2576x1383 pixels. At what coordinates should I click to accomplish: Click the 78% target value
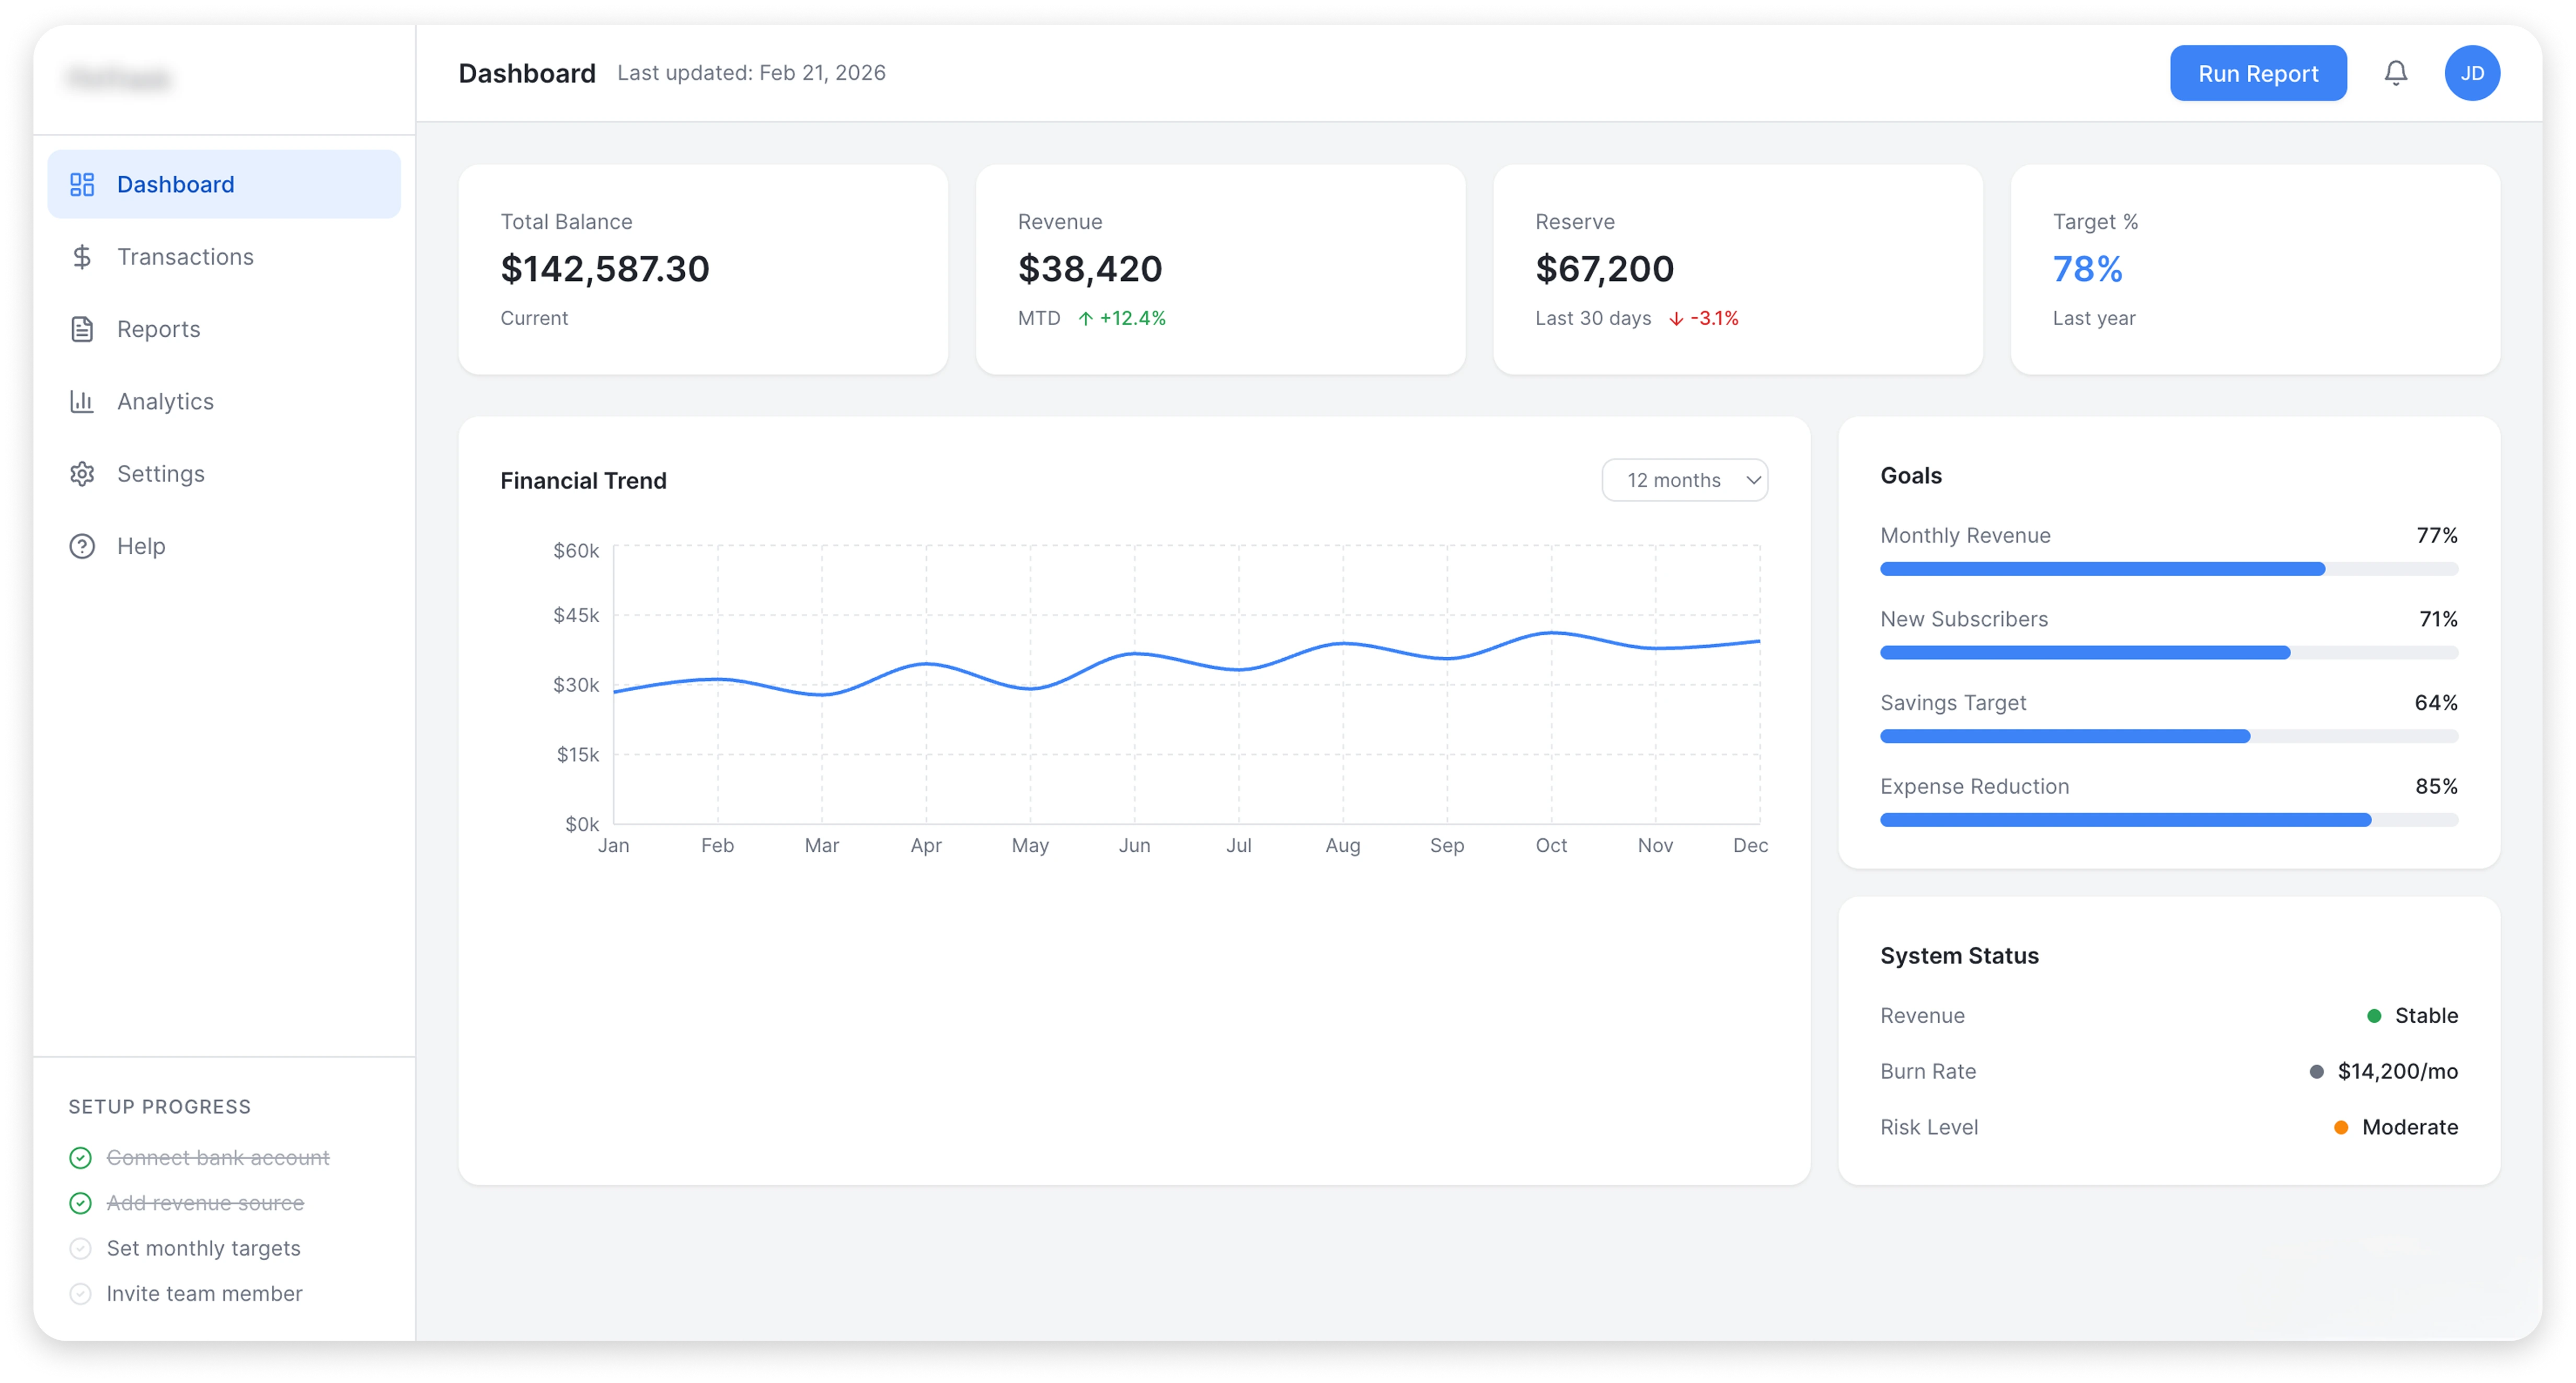(2087, 269)
